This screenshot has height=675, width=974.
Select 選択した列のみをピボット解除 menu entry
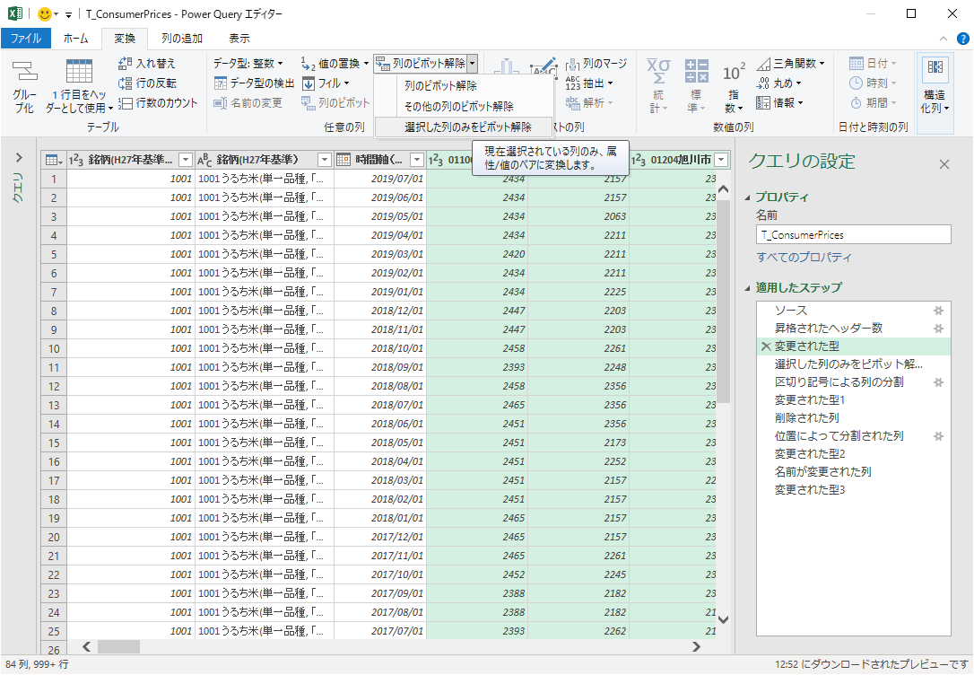(x=467, y=127)
